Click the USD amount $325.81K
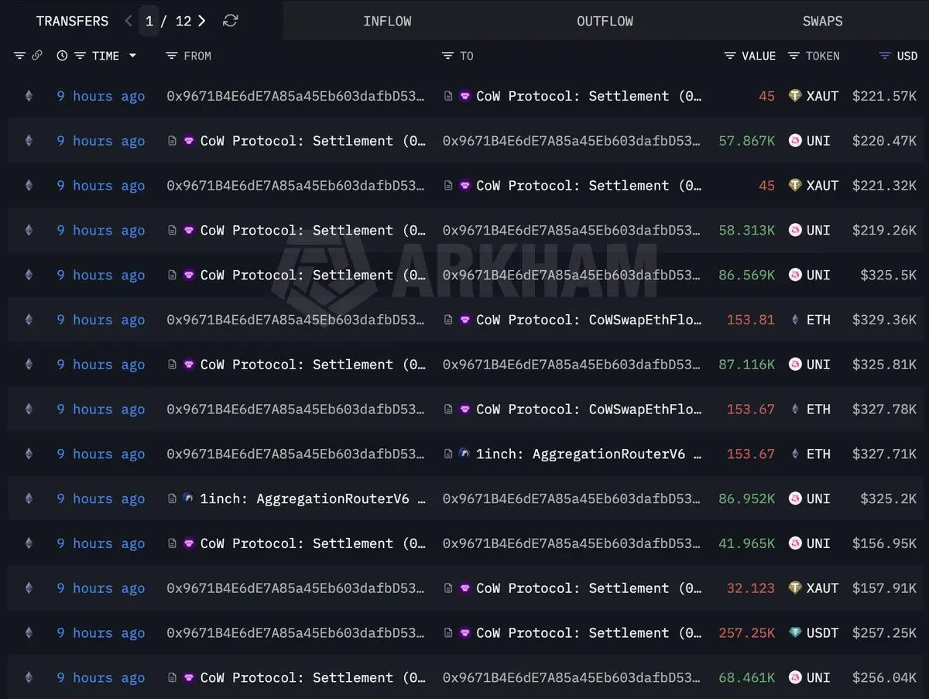Image resolution: width=929 pixels, height=699 pixels. click(884, 365)
